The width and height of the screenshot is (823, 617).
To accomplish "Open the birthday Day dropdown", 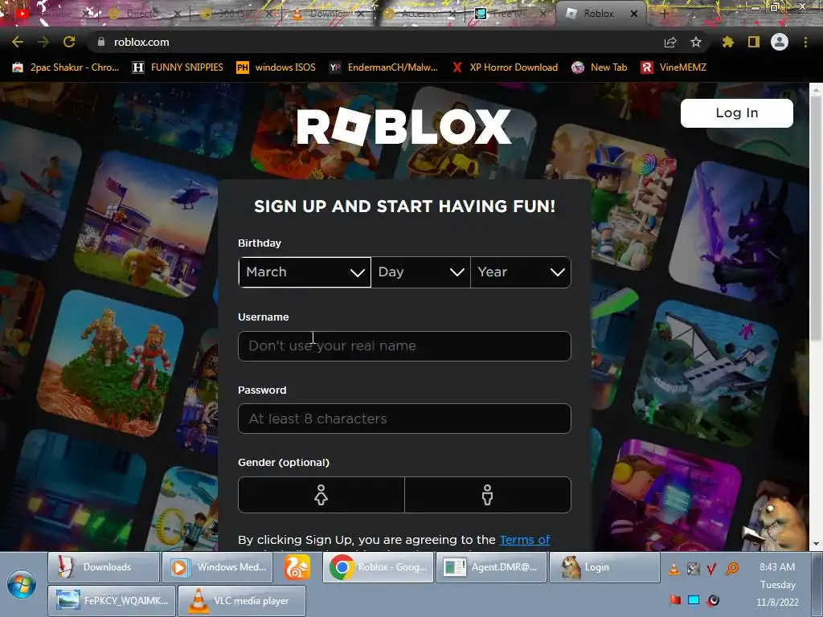I will pyautogui.click(x=420, y=272).
